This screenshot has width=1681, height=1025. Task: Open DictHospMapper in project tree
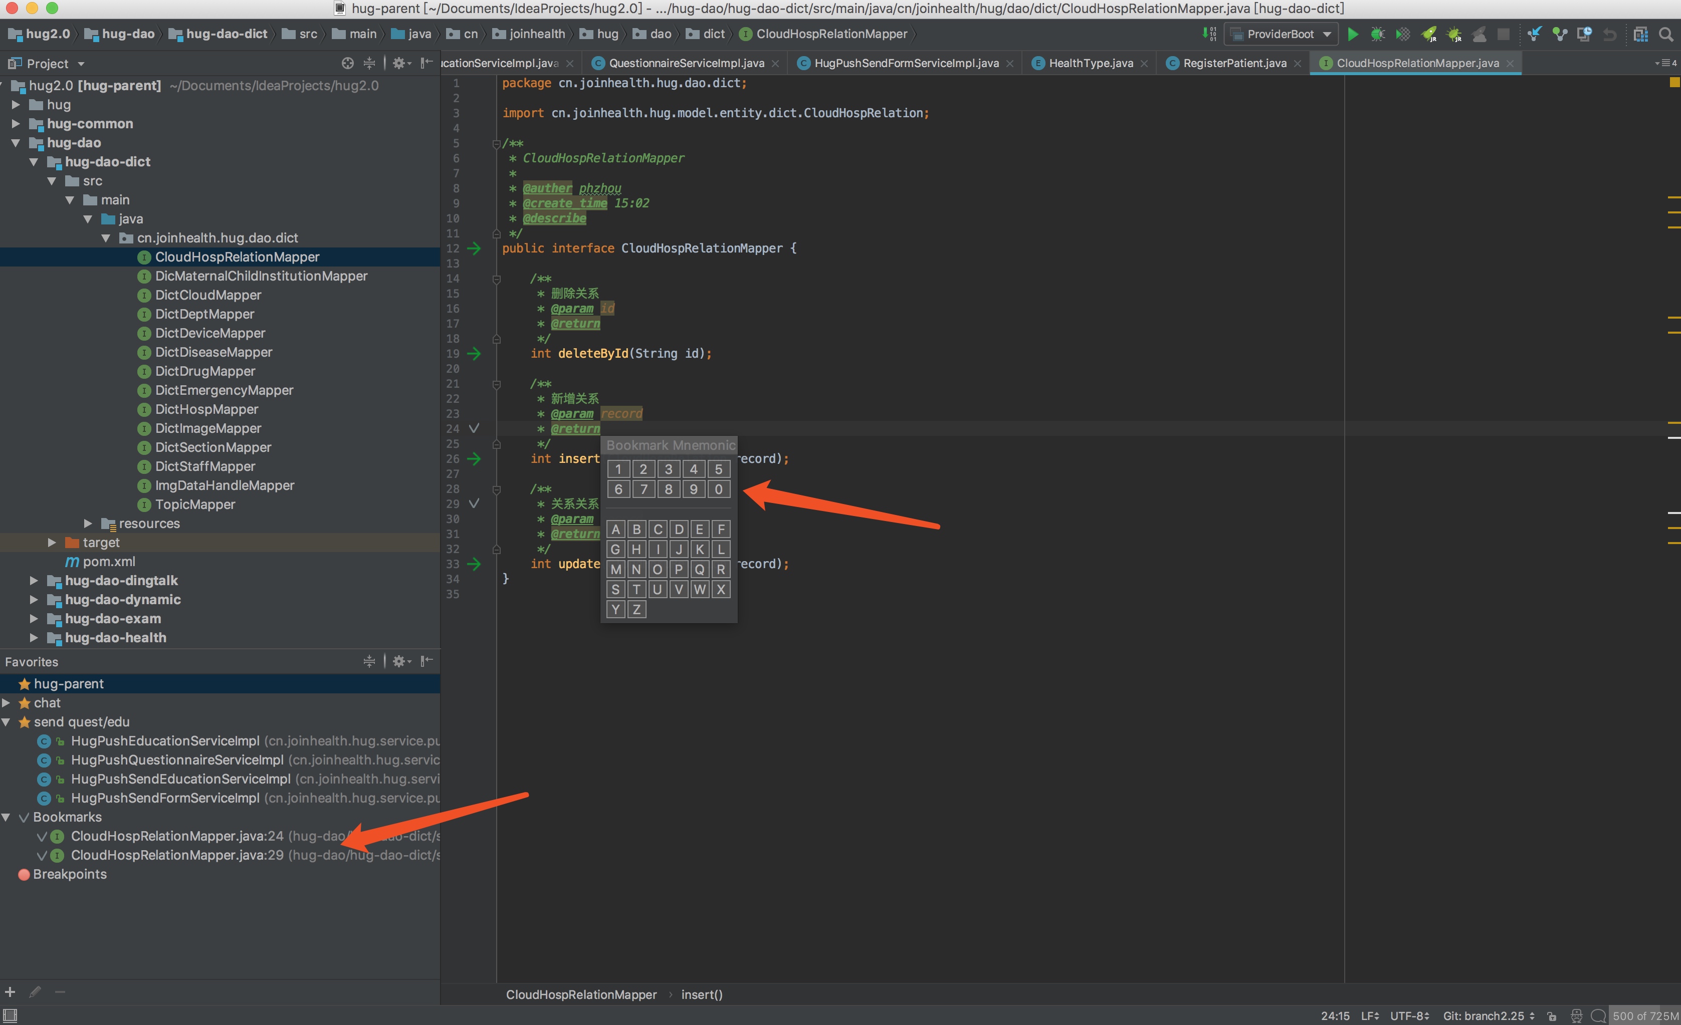(206, 409)
